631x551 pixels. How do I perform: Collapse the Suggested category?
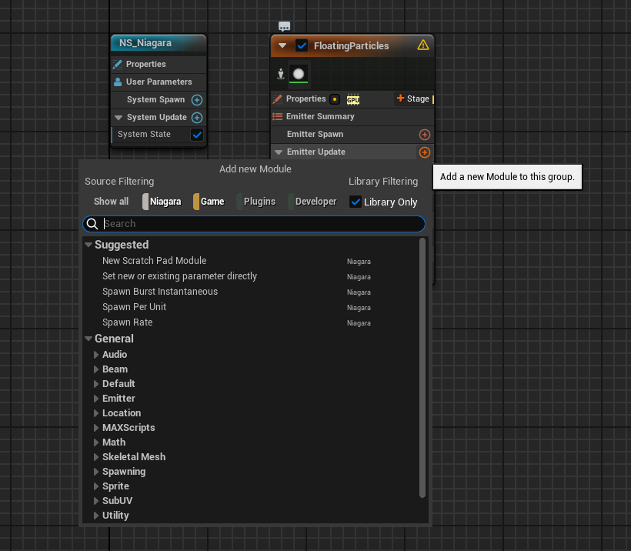point(88,245)
